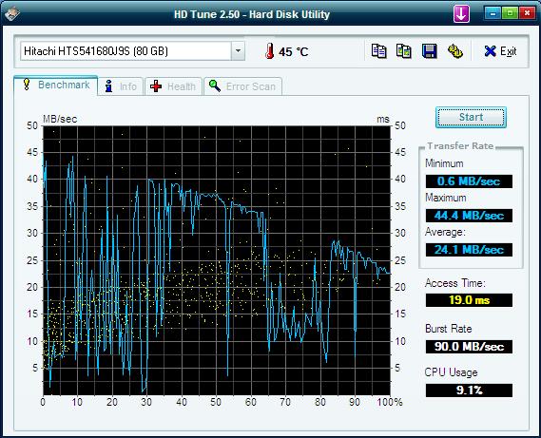Screen dimensions: 541x438
Task: Save screenshot using the floppy disk icon
Action: (430, 51)
